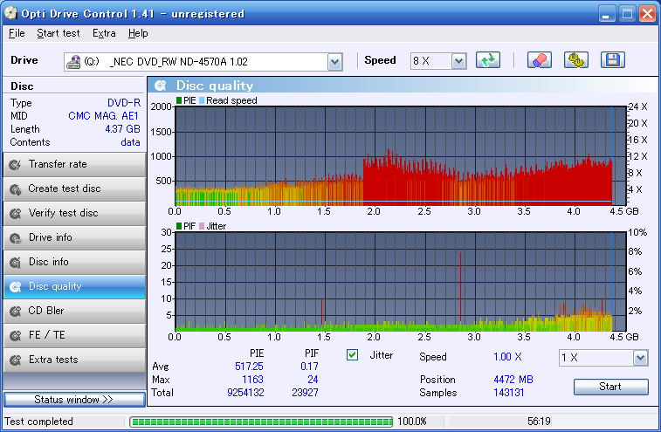This screenshot has height=432, width=661.
Task: Expand the 8 X Speed dropdown
Action: coord(458,62)
